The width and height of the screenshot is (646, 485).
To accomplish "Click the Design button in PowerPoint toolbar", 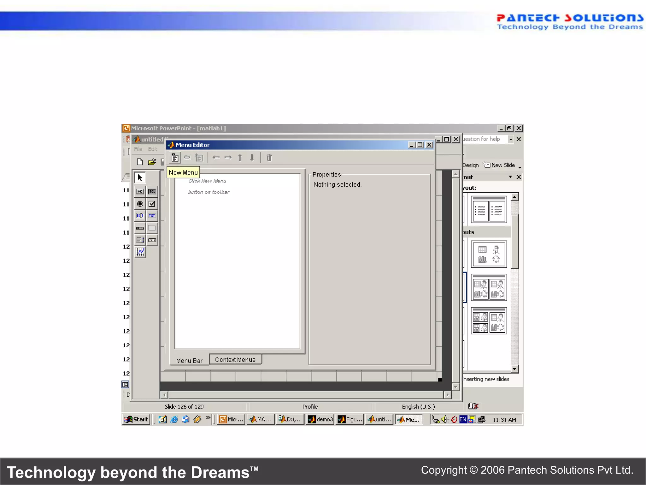I will pyautogui.click(x=471, y=165).
